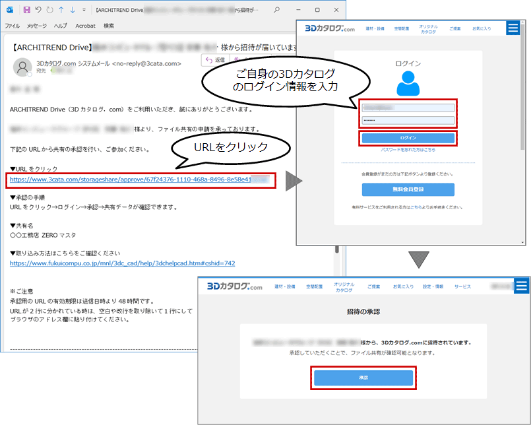531x425 pixels.
Task: Click 3Dカタログ.com logo in approval window
Action: [235, 286]
